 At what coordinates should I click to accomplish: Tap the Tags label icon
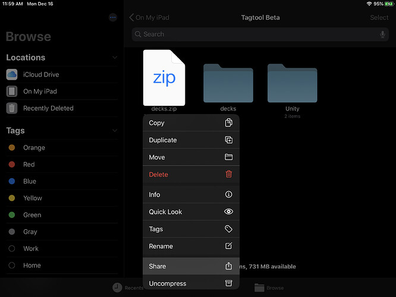(x=228, y=229)
